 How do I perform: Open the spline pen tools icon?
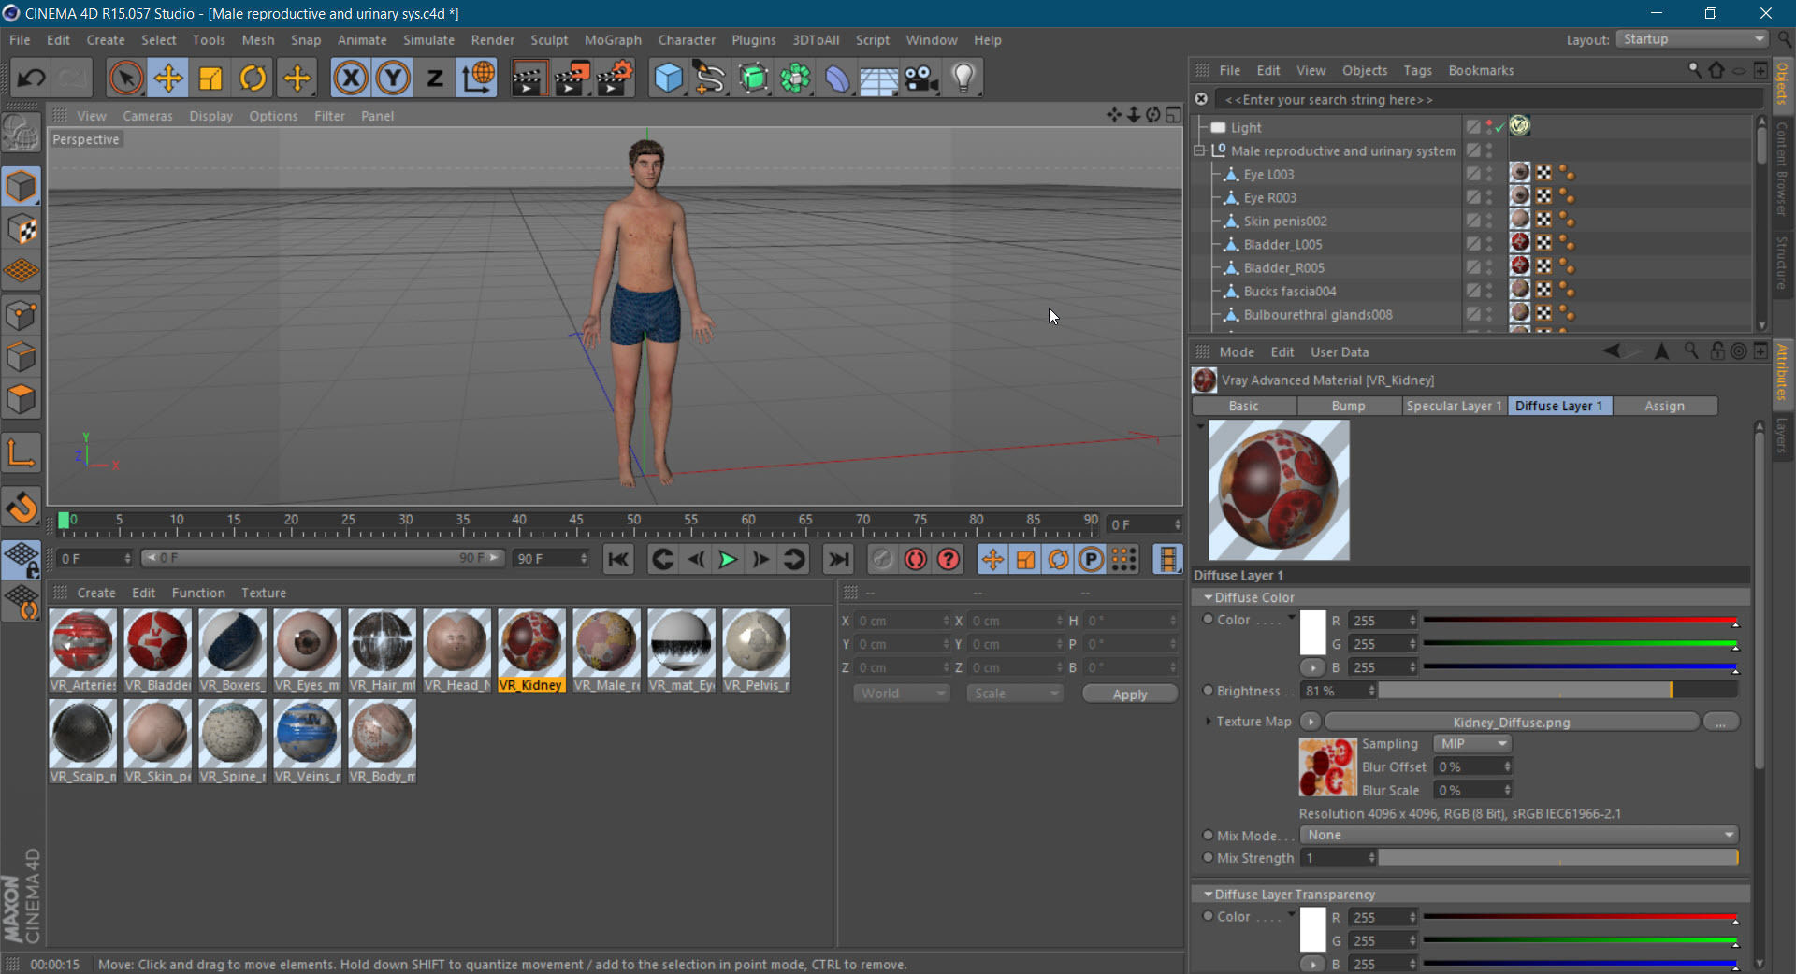[x=710, y=78]
